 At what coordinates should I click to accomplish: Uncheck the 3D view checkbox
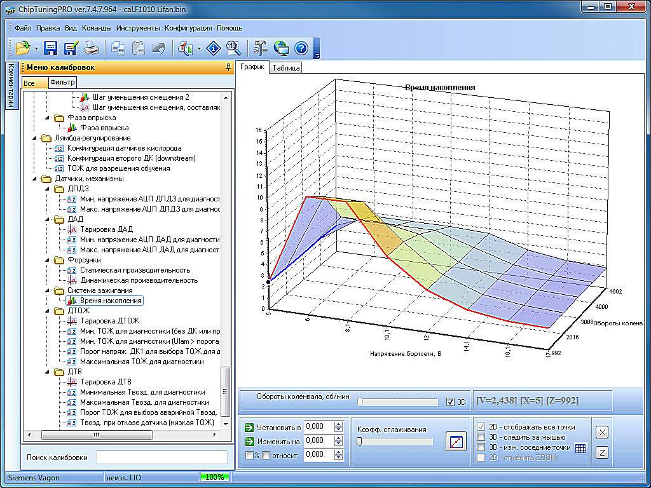[x=451, y=402]
